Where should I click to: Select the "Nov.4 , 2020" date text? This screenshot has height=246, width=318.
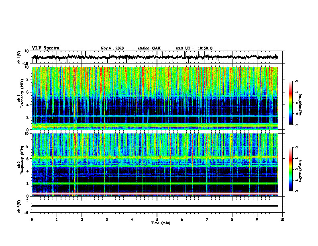coord(112,48)
